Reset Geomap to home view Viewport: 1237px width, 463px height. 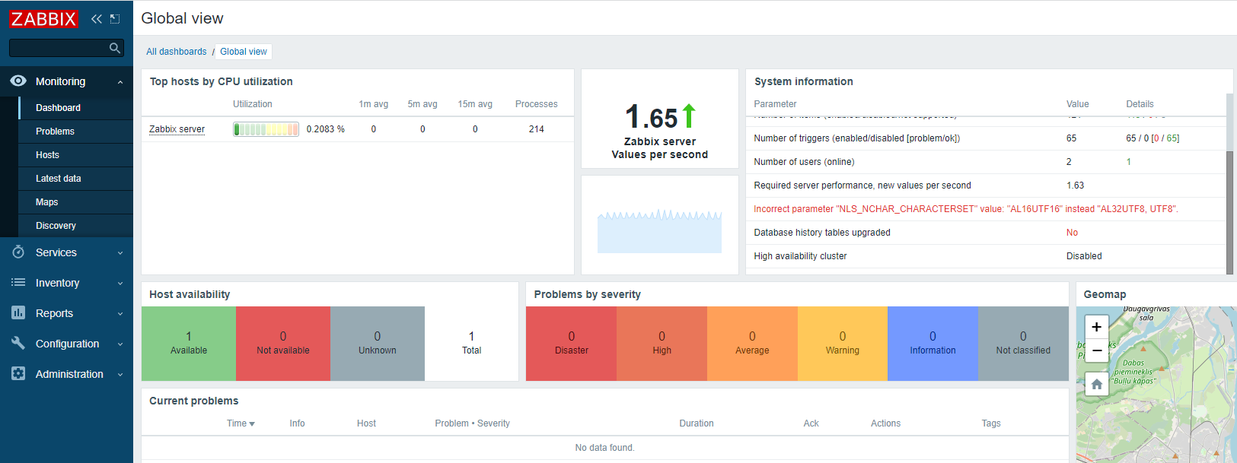1096,384
